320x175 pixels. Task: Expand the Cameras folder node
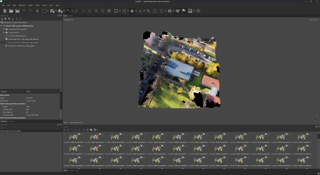4,29
